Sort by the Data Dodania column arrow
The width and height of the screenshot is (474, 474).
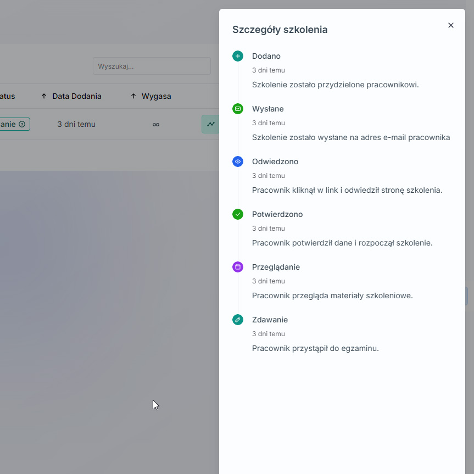[x=44, y=96]
